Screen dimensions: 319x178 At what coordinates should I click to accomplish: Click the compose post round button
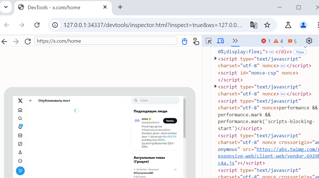[20, 171]
